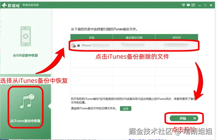Click the 数据蛙 logo cross icon
Image resolution: width=217 pixels, height=140 pixels.
pos(4,5)
